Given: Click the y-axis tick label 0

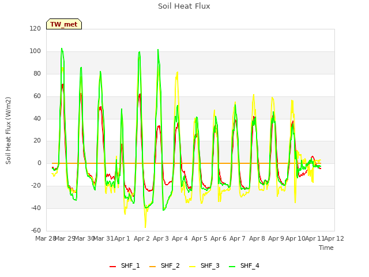Looking at the screenshot, I should click(39, 163).
